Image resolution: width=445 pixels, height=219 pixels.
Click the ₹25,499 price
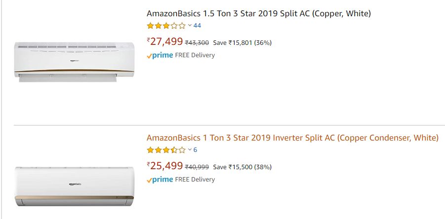(x=164, y=166)
